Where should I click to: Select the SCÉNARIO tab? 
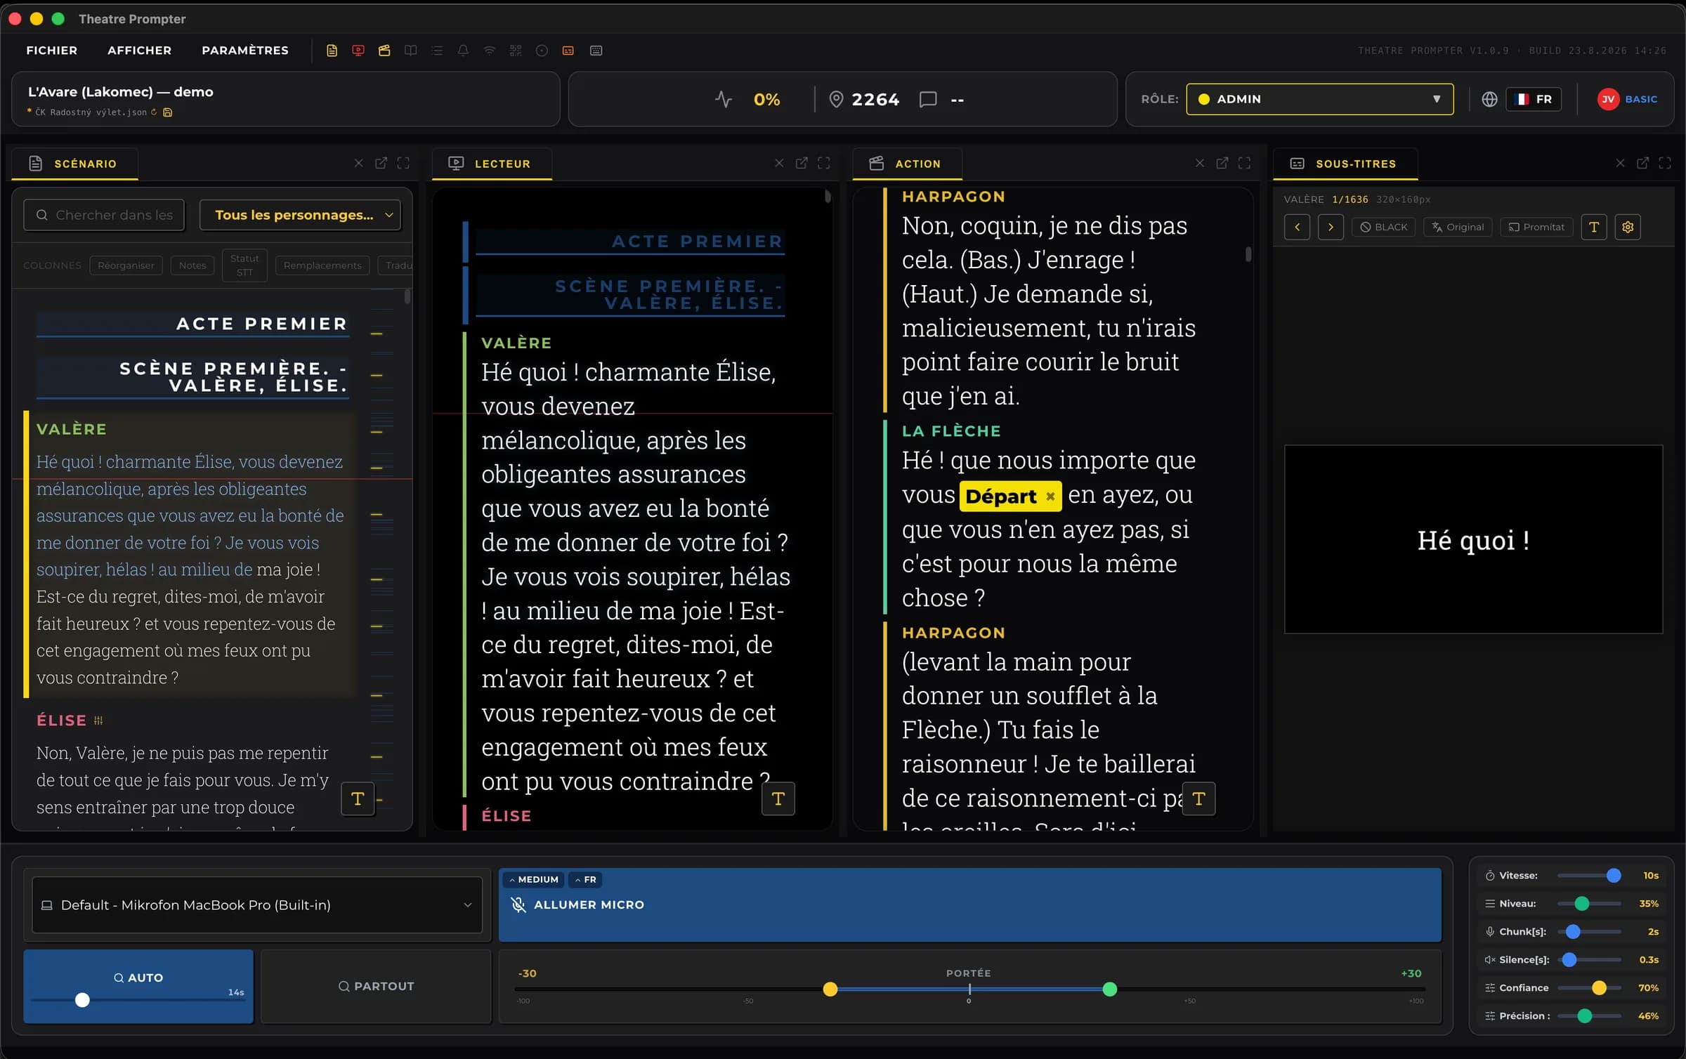(x=74, y=163)
